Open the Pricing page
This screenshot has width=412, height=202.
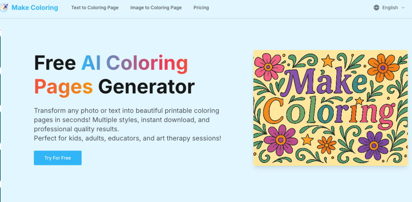[x=201, y=8]
